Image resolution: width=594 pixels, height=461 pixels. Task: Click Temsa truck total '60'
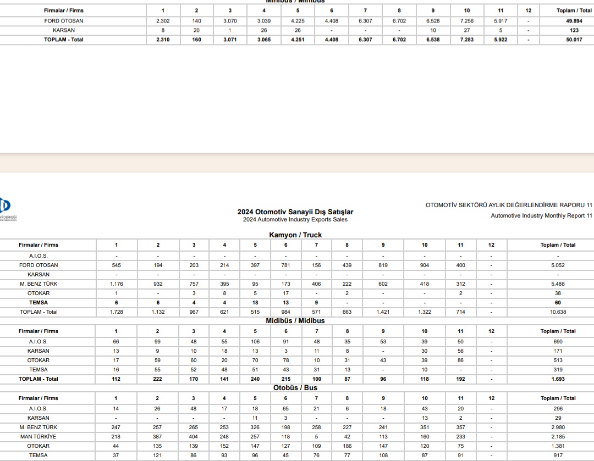[x=558, y=303]
